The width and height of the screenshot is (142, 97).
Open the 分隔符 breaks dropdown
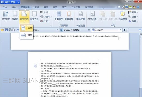[x=46, y=17]
